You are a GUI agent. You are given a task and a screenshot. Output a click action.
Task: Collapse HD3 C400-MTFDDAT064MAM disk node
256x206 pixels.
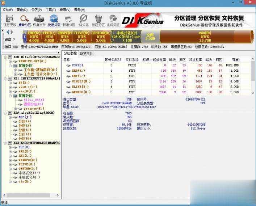coord(5,143)
